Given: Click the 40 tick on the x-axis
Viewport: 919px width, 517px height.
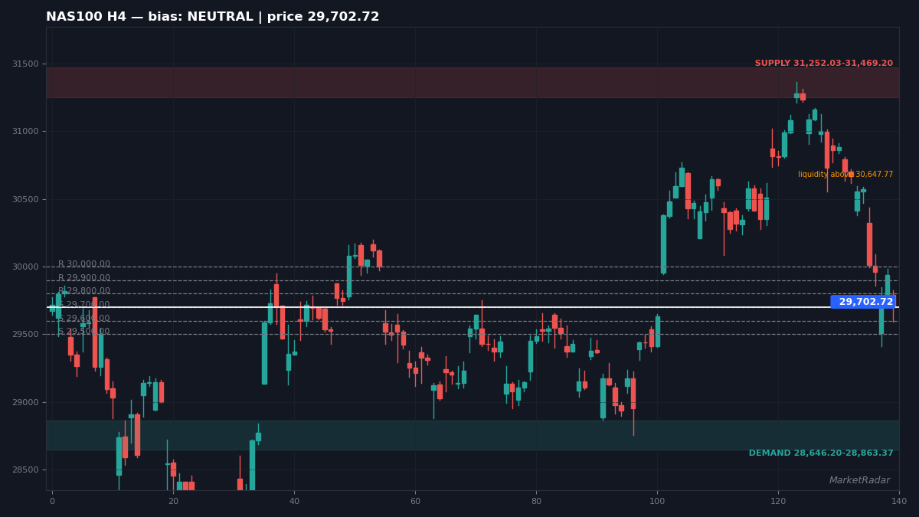Looking at the screenshot, I should point(294,501).
